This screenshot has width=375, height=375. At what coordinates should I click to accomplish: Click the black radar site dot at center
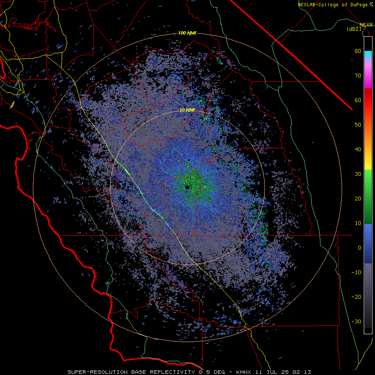187,187
